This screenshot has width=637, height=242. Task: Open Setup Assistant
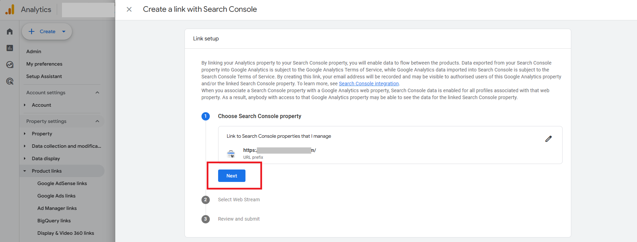pyautogui.click(x=44, y=76)
